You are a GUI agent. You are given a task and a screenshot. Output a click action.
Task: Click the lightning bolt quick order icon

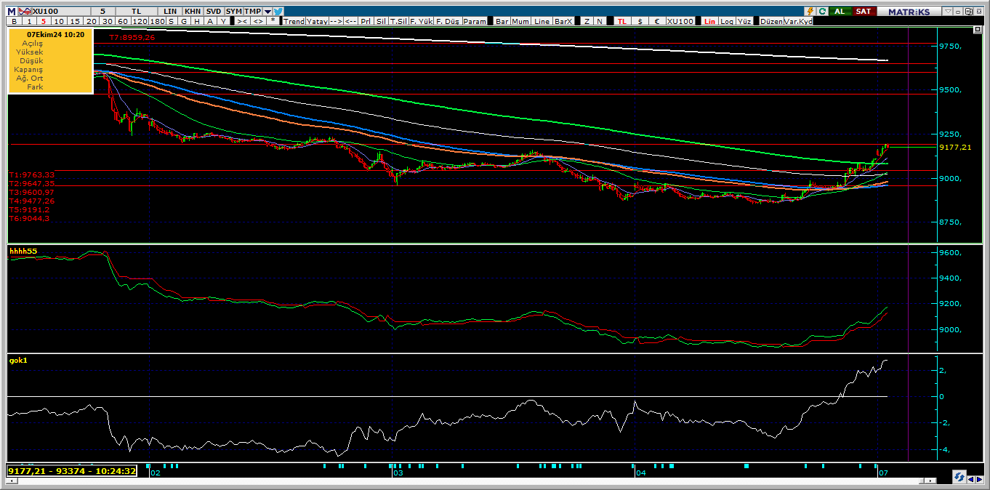[810, 12]
